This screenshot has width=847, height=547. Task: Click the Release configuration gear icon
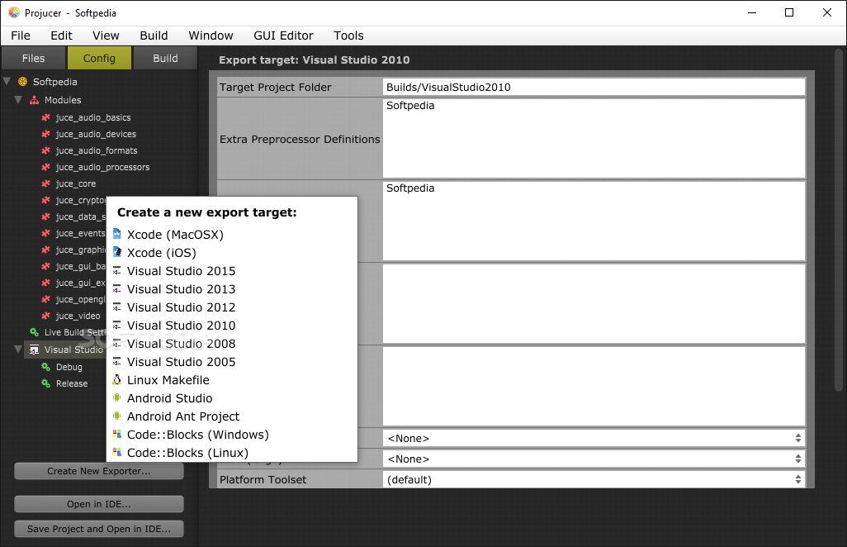[46, 383]
